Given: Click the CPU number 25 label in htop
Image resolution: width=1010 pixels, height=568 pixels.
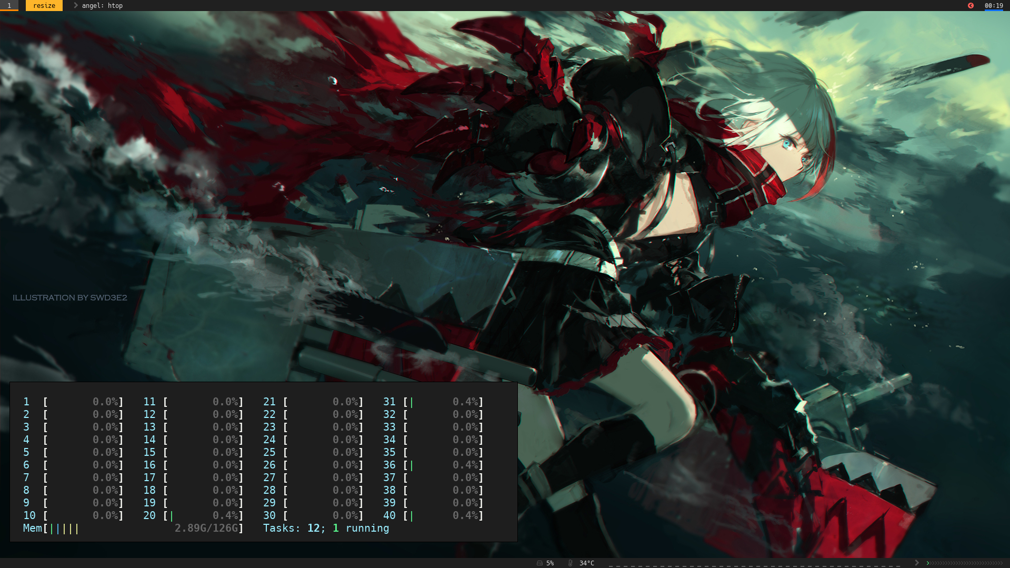Looking at the screenshot, I should (269, 453).
